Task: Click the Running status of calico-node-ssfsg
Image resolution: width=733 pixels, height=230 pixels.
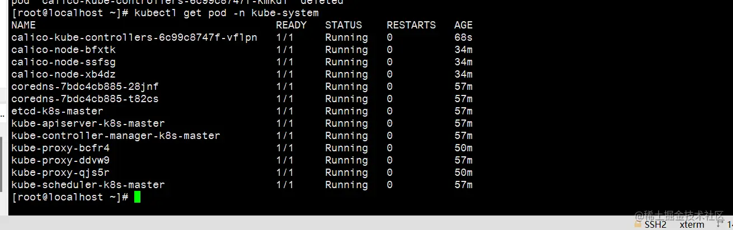Action: pyautogui.click(x=346, y=62)
